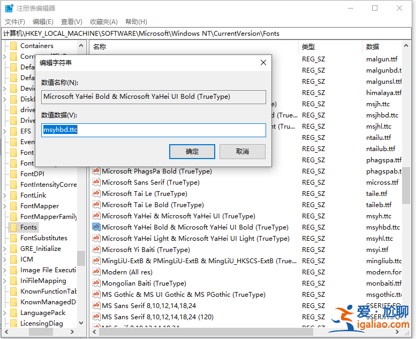Open the 收藏夹(A) menu
This screenshot has height=339, width=416.
104,22
